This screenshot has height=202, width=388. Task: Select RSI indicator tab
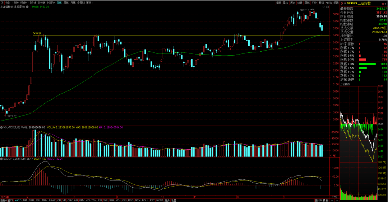click(x=100, y=200)
